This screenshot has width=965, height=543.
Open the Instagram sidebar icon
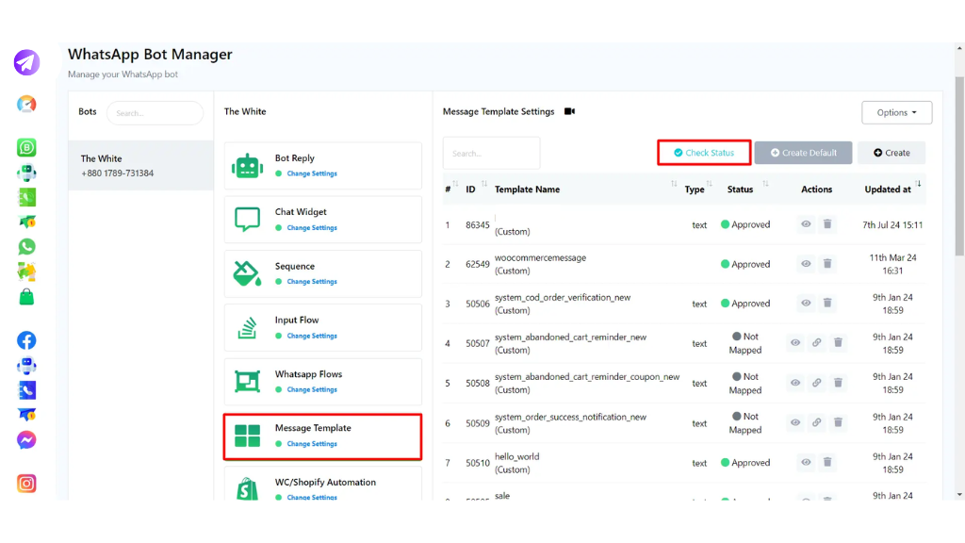[x=26, y=484]
